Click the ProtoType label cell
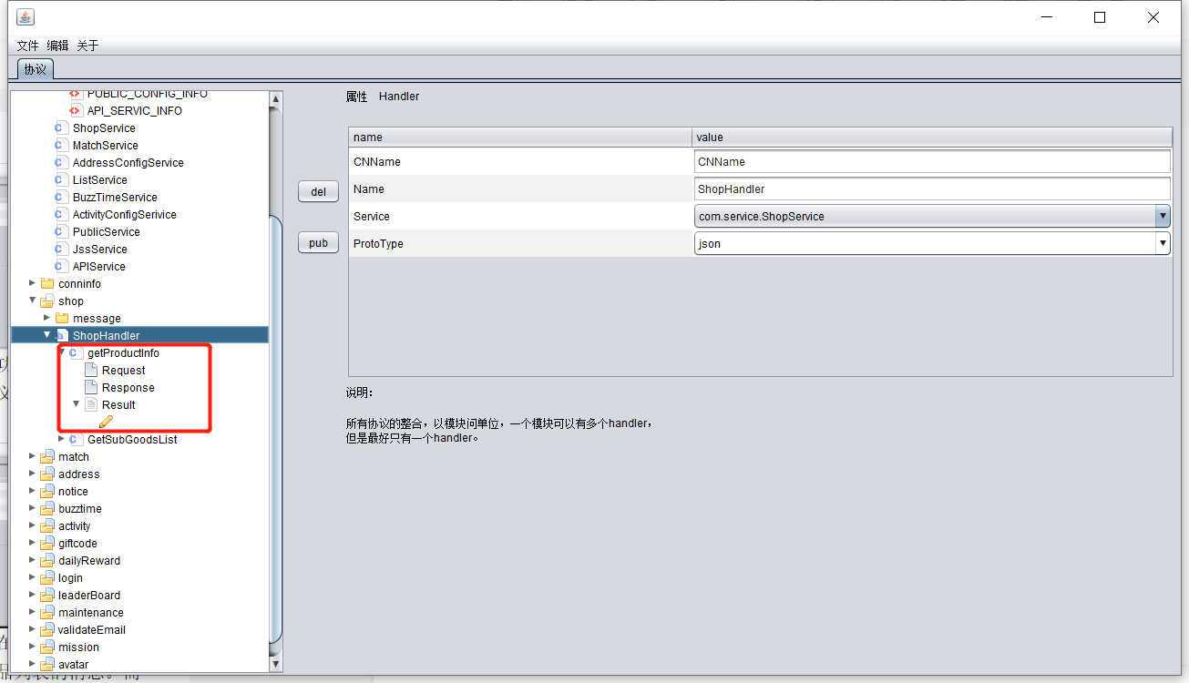The width and height of the screenshot is (1189, 683). point(520,244)
